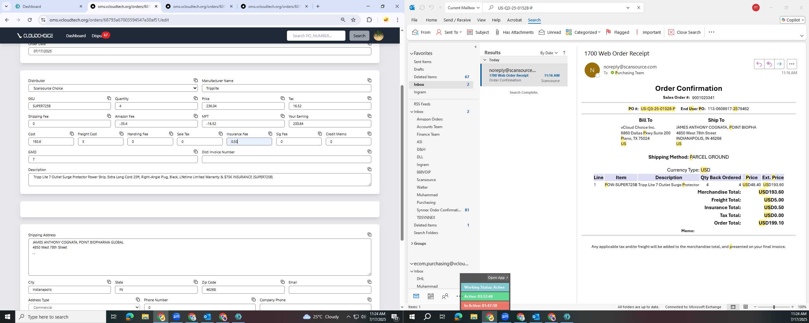Reload the OMS order page

[x=30, y=20]
